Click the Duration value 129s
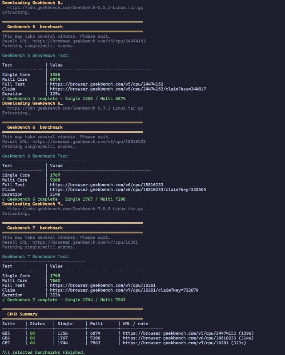 [x=55, y=94]
